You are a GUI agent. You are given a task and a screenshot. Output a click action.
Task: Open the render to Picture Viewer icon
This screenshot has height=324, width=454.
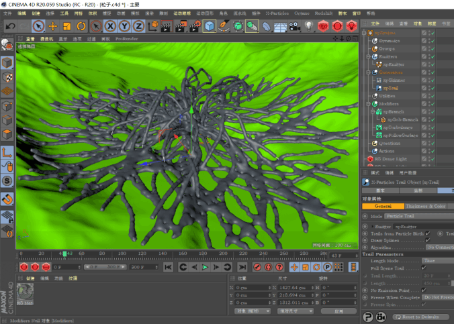click(181, 26)
